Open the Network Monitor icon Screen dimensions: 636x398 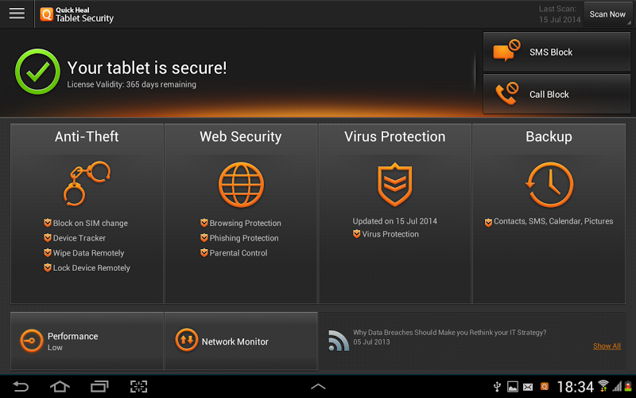pyautogui.click(x=186, y=341)
